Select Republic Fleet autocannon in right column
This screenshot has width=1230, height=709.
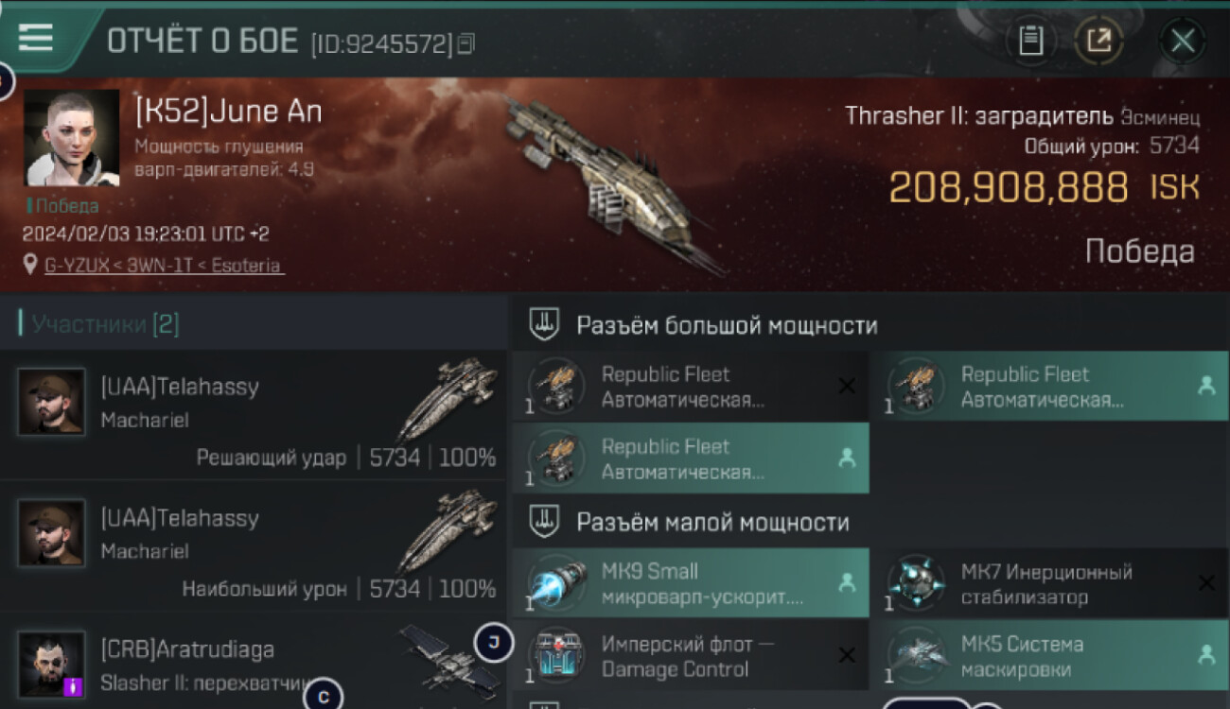[x=1049, y=387]
